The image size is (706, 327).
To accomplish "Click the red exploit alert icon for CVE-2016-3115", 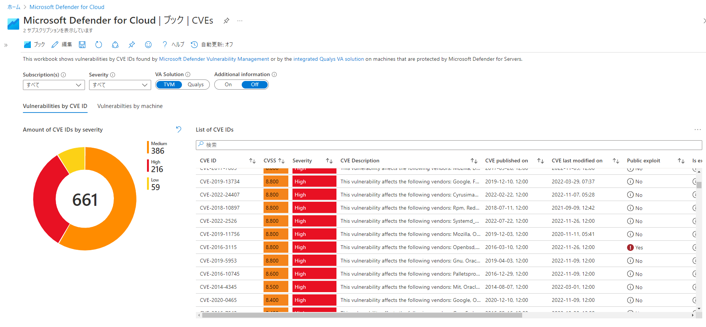I will 630,247.
